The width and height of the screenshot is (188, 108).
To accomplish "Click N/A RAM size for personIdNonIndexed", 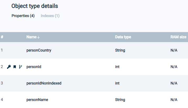I will pyautogui.click(x=174, y=83).
